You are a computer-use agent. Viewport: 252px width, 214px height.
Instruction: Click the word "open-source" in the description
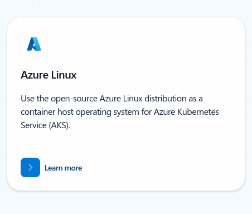tap(74, 99)
